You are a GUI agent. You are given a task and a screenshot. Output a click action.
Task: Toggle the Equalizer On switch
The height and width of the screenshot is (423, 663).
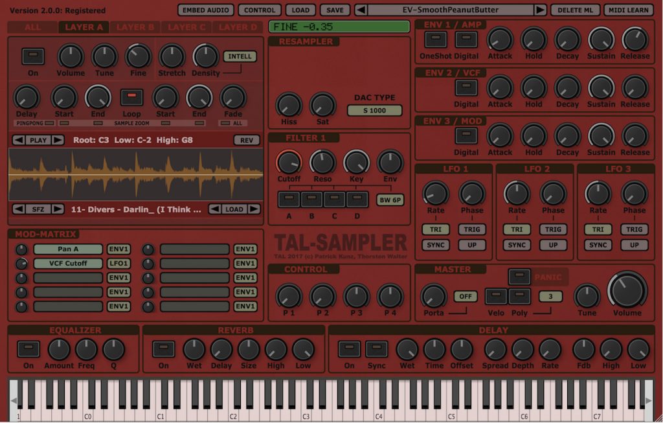tap(28, 349)
